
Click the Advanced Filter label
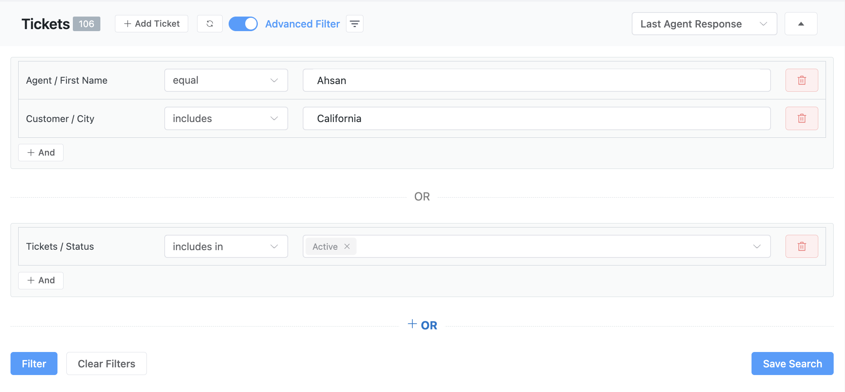pyautogui.click(x=302, y=24)
